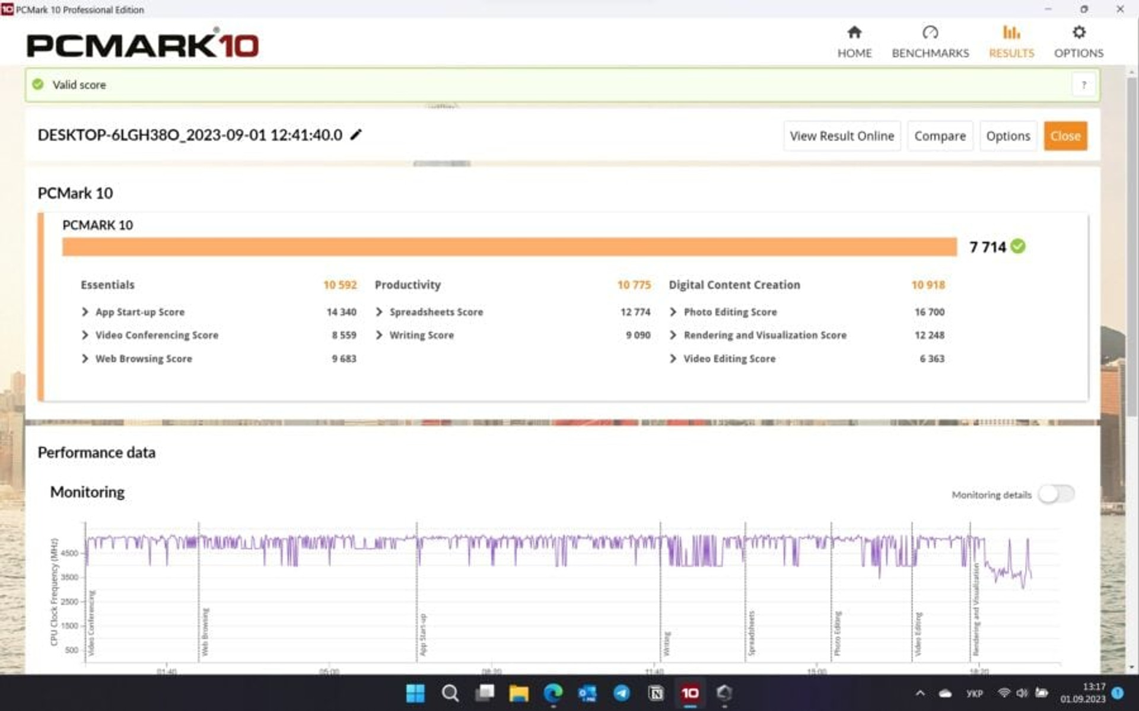
Task: Open taskbar Search
Action: tap(450, 693)
